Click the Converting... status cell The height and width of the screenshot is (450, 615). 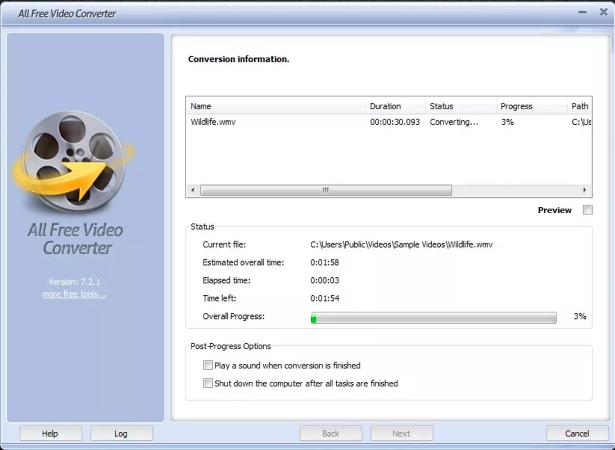454,122
